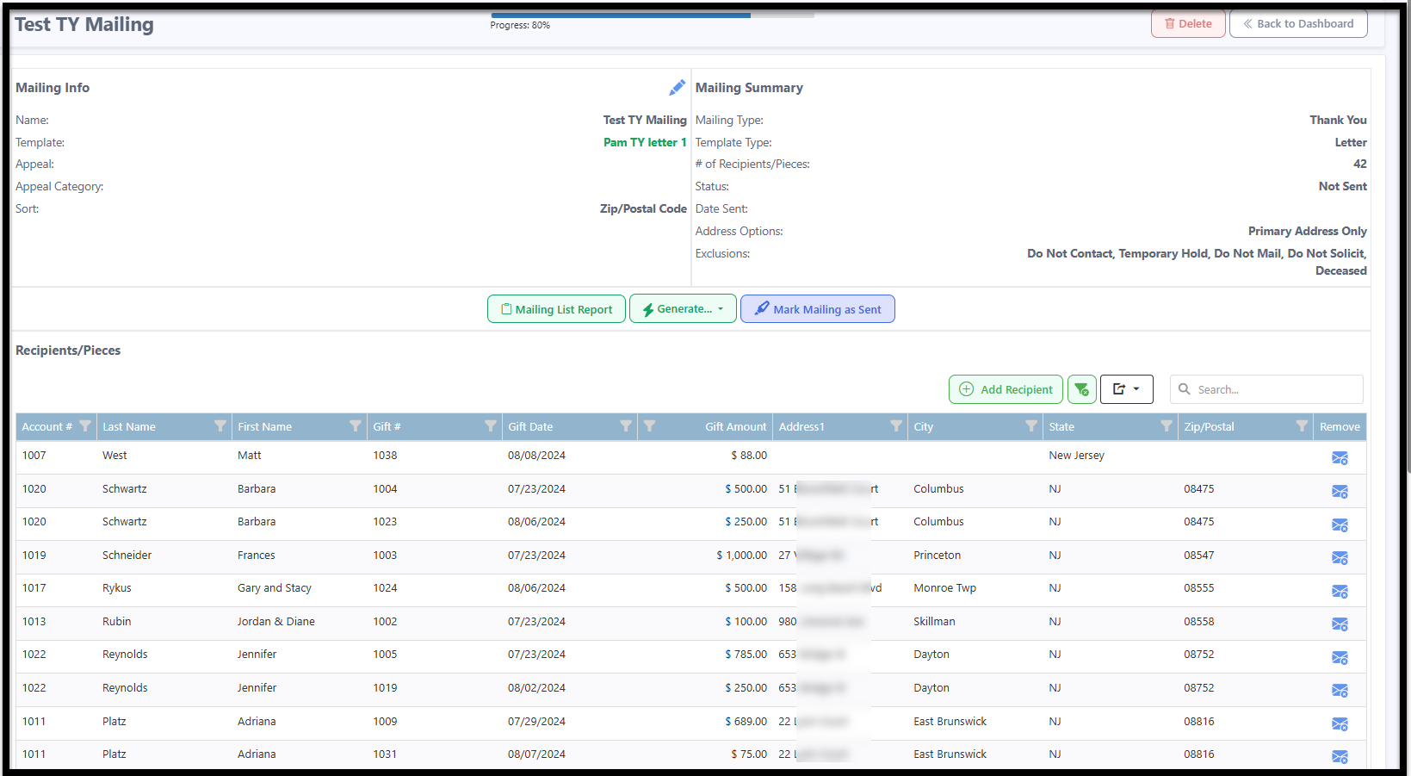
Task: Sort by Gift Date column header
Action: pyautogui.click(x=530, y=426)
